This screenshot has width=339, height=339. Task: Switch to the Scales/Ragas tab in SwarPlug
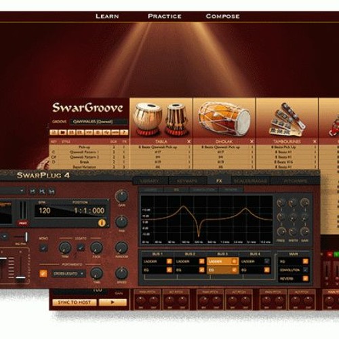pyautogui.click(x=250, y=181)
